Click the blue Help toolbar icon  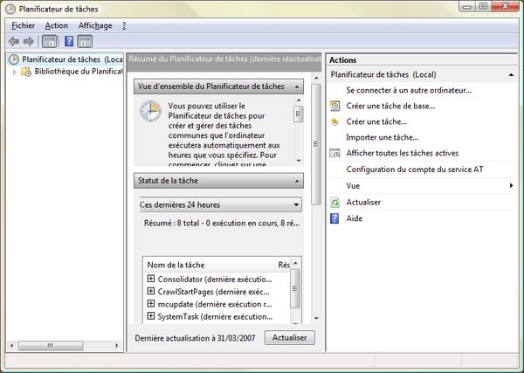pos(68,41)
